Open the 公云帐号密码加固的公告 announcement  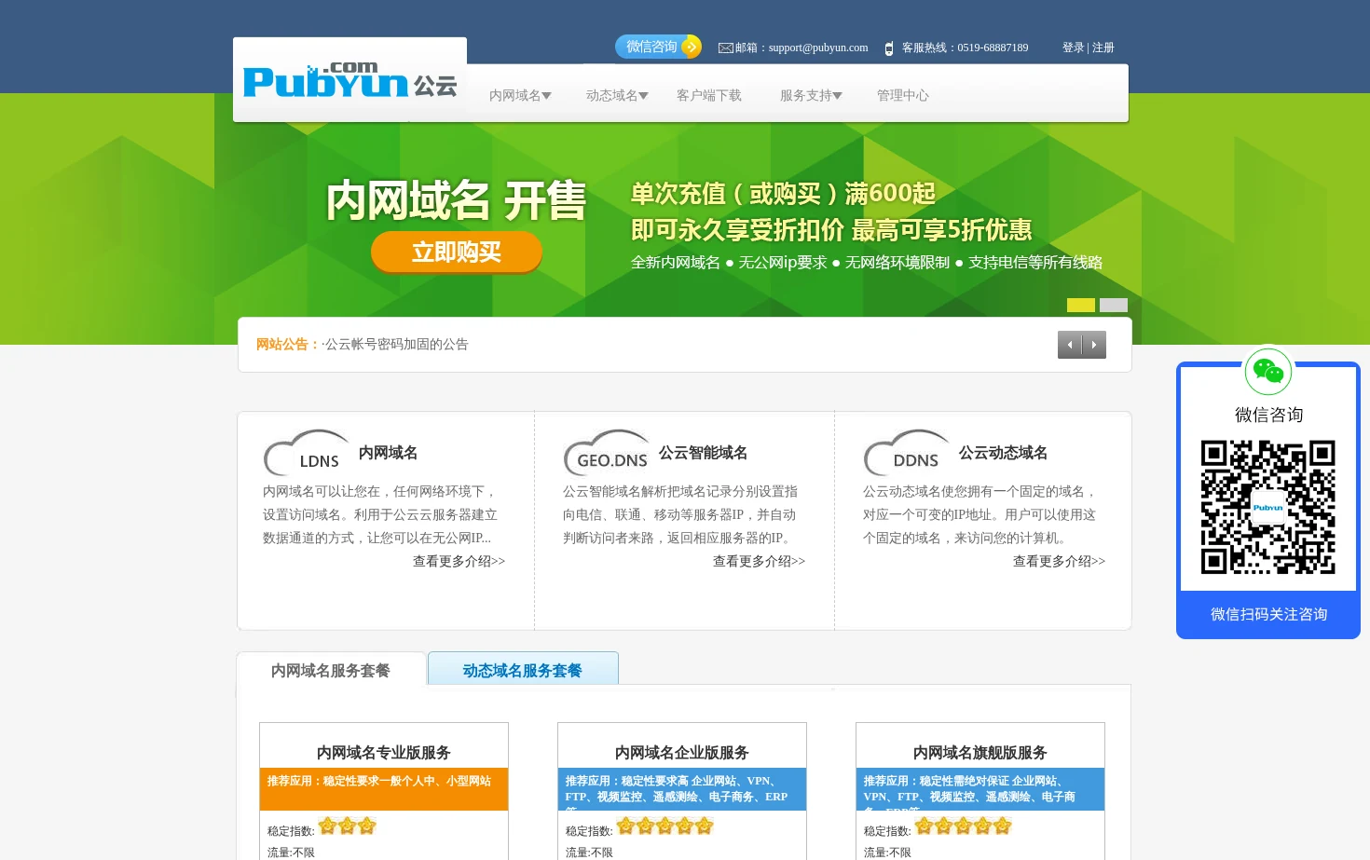(x=395, y=344)
